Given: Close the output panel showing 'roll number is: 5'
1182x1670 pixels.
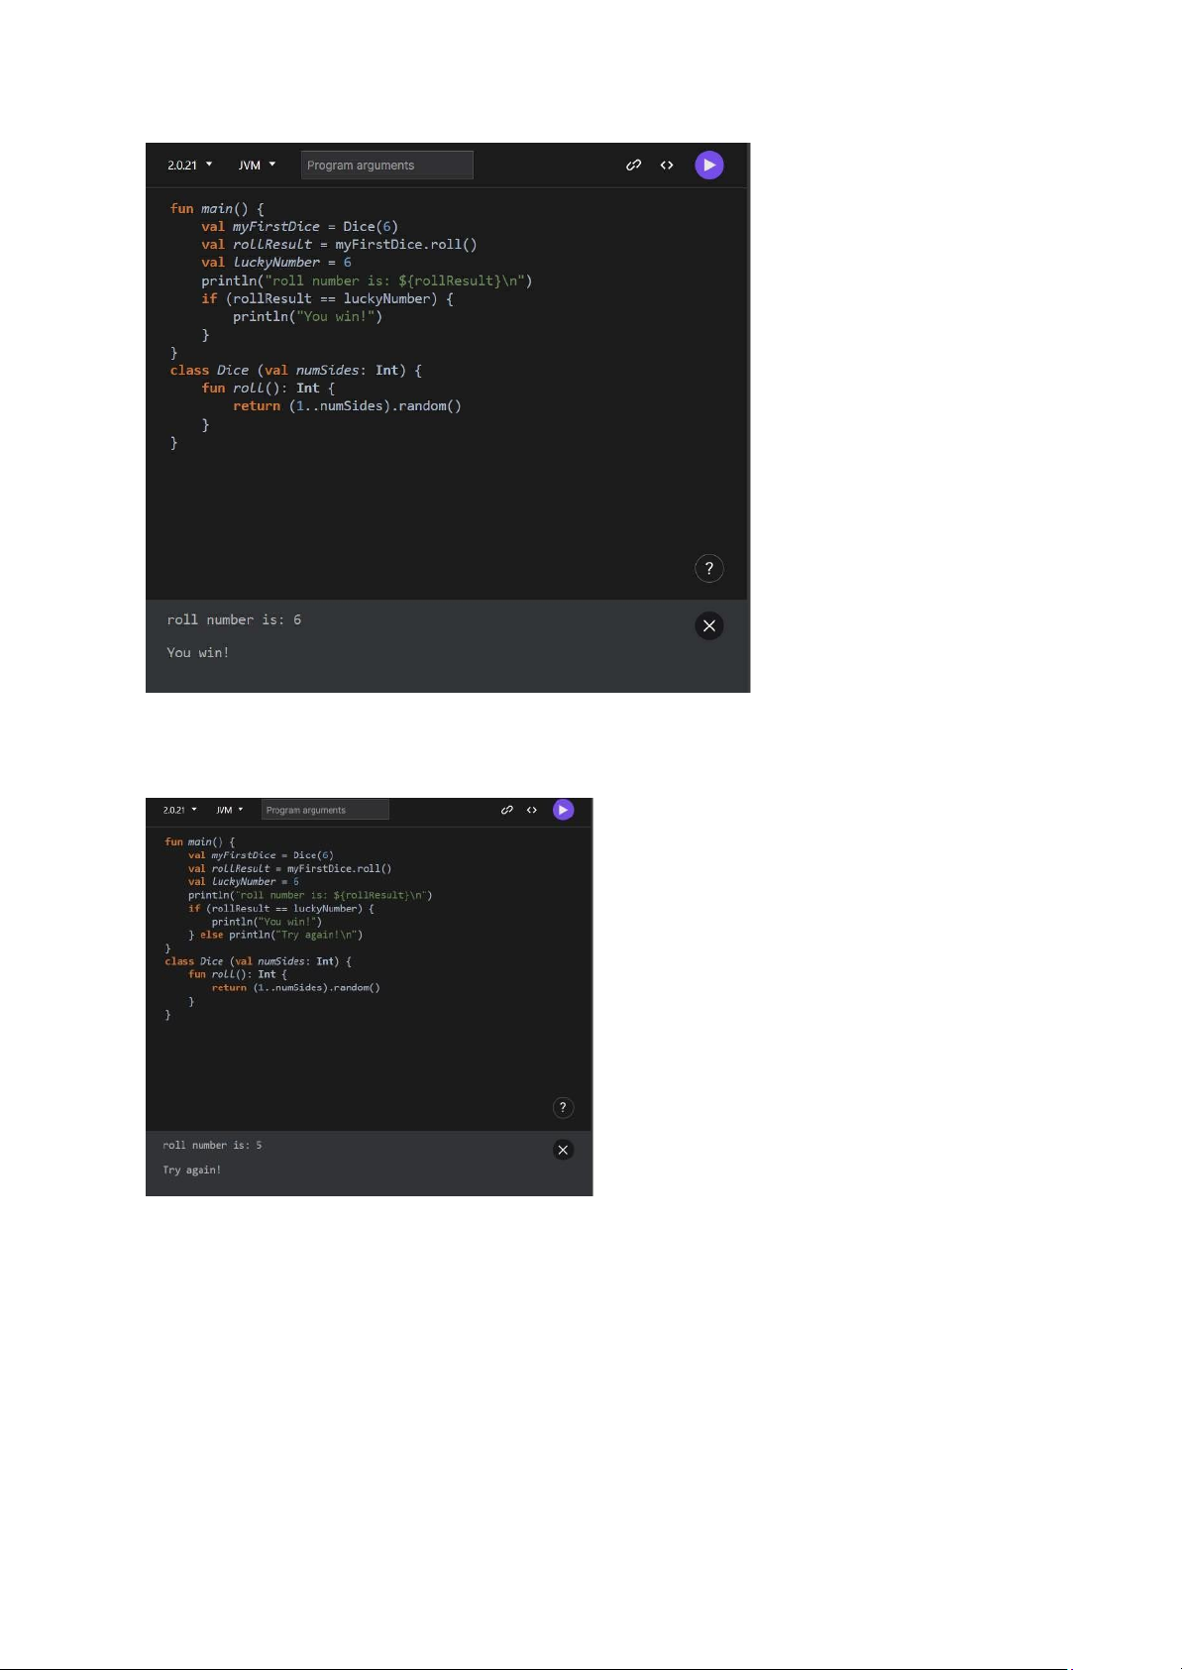Looking at the screenshot, I should pos(563,1150).
